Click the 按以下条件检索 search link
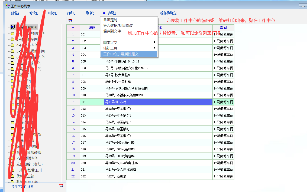This screenshot has width=307, height=192. coord(22,187)
